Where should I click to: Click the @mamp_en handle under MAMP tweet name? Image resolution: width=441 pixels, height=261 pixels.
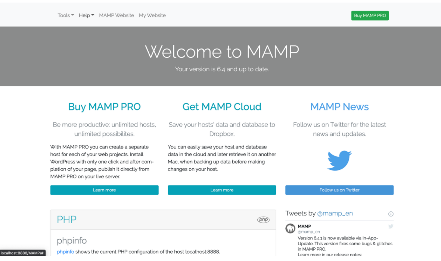309,232
